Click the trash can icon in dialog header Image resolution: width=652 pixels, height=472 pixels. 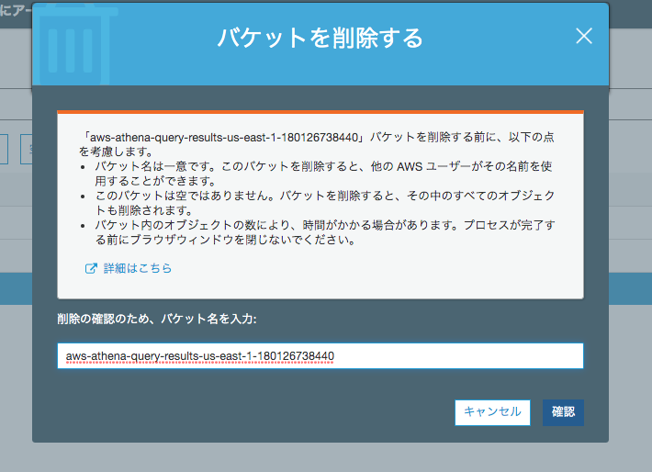pyautogui.click(x=75, y=45)
